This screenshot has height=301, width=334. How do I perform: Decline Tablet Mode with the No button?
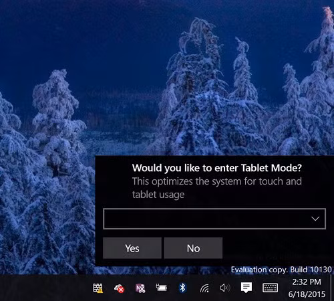point(193,248)
